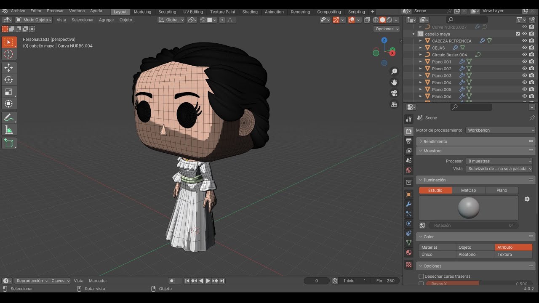
Task: Open the Output properties printer icon
Action: tap(408, 141)
